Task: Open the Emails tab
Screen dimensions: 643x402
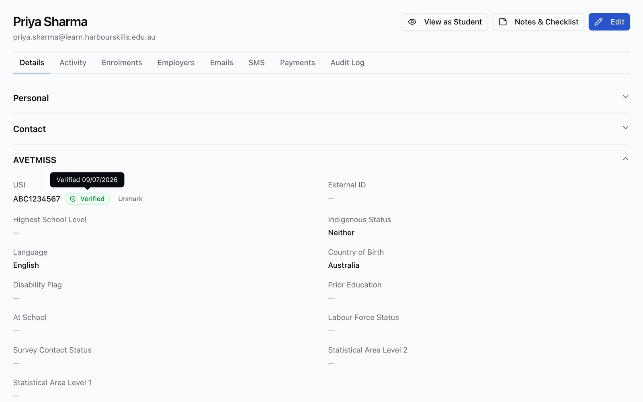Action: (x=221, y=63)
